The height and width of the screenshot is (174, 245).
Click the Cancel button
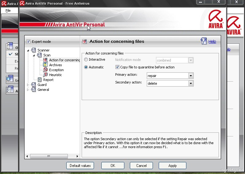coord(142,166)
